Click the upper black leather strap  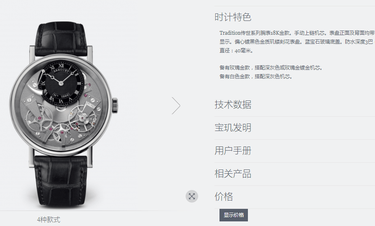[61, 39]
